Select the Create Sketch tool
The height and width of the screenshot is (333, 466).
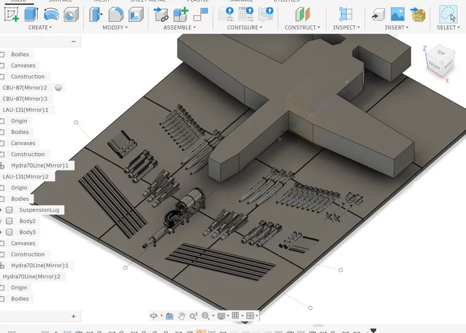point(12,14)
